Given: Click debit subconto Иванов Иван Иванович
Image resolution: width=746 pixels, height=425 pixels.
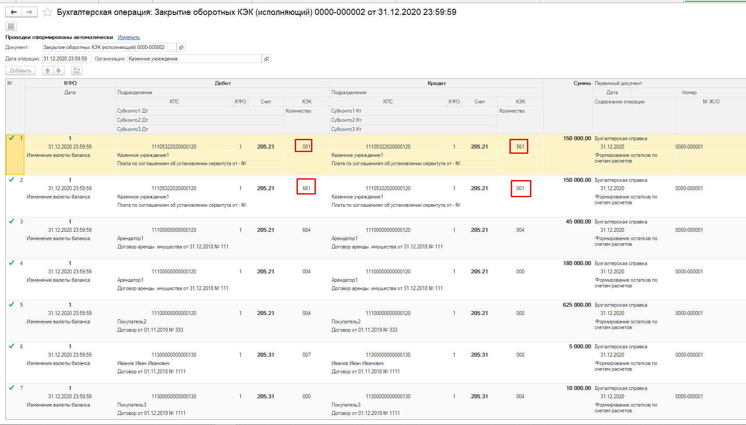Looking at the screenshot, I should tap(143, 363).
